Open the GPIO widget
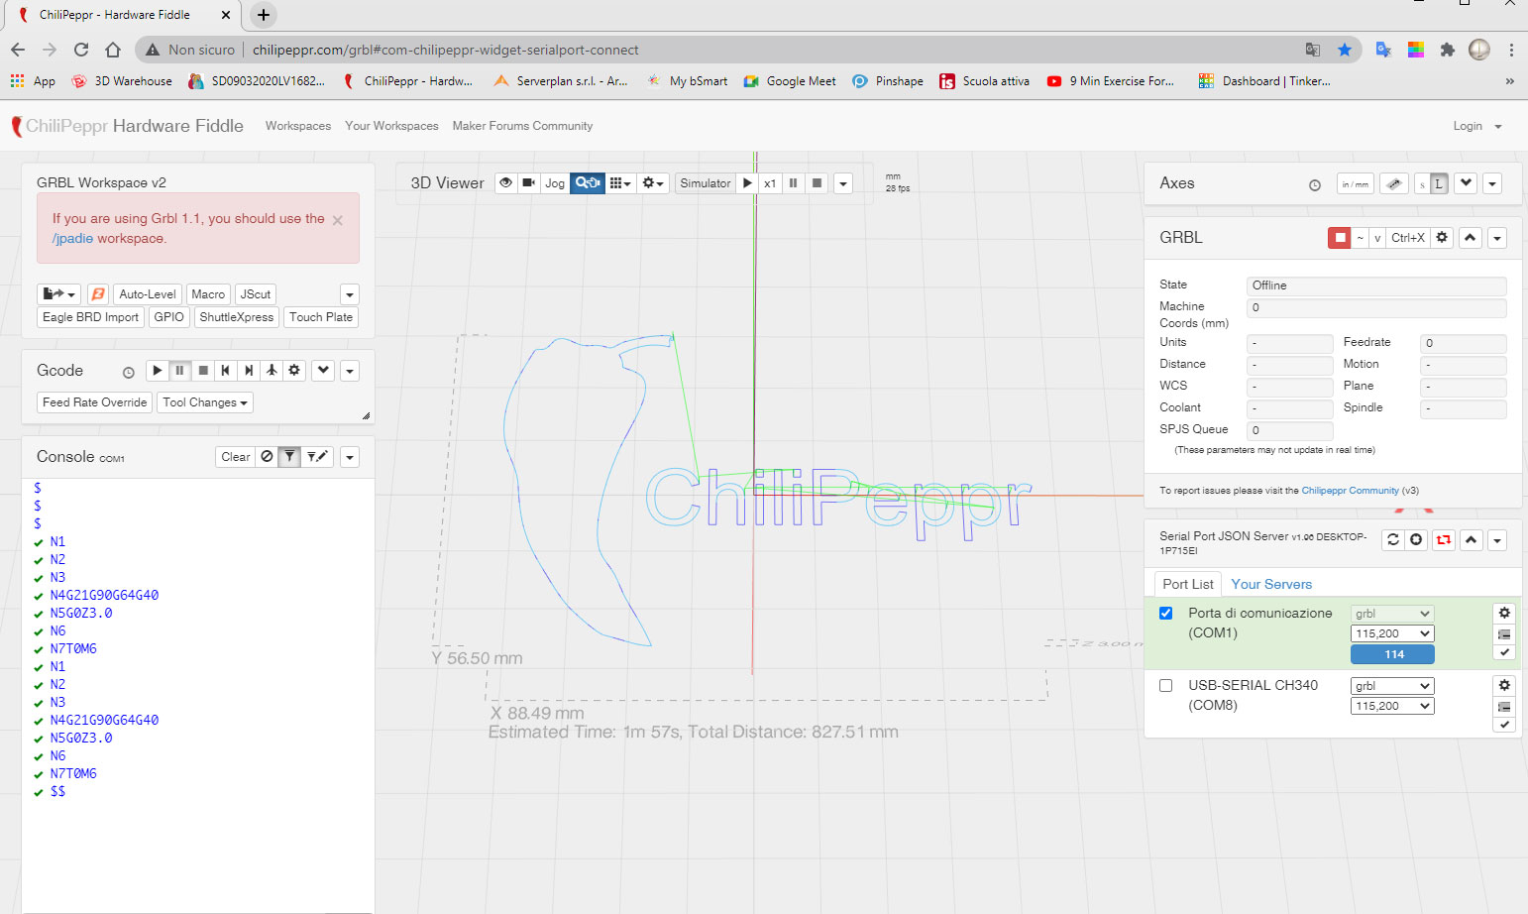This screenshot has width=1528, height=914. click(169, 317)
